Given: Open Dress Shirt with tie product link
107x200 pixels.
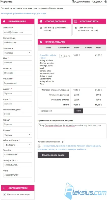Looking at the screenshot, I should [48, 57].
